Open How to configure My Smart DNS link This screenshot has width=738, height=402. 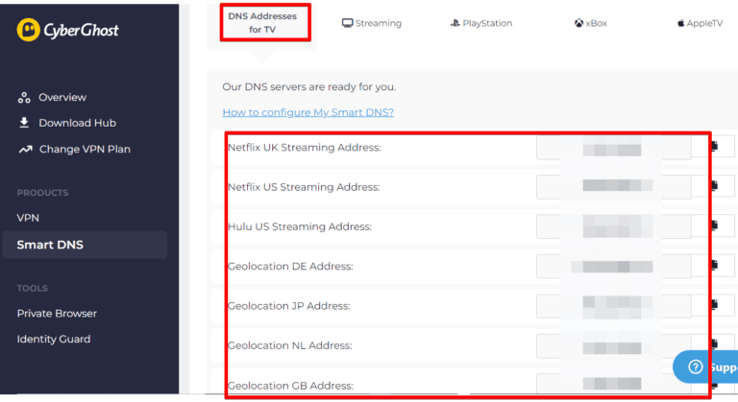307,112
